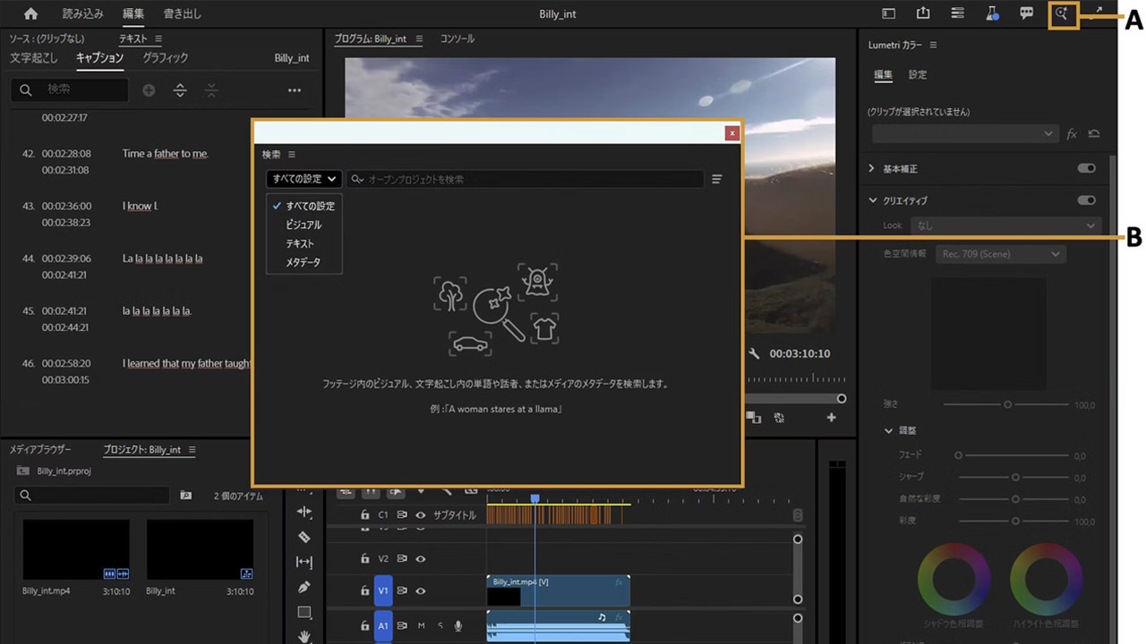
Task: Collapse the 調整 section in Lumetri panel
Action: tap(887, 430)
